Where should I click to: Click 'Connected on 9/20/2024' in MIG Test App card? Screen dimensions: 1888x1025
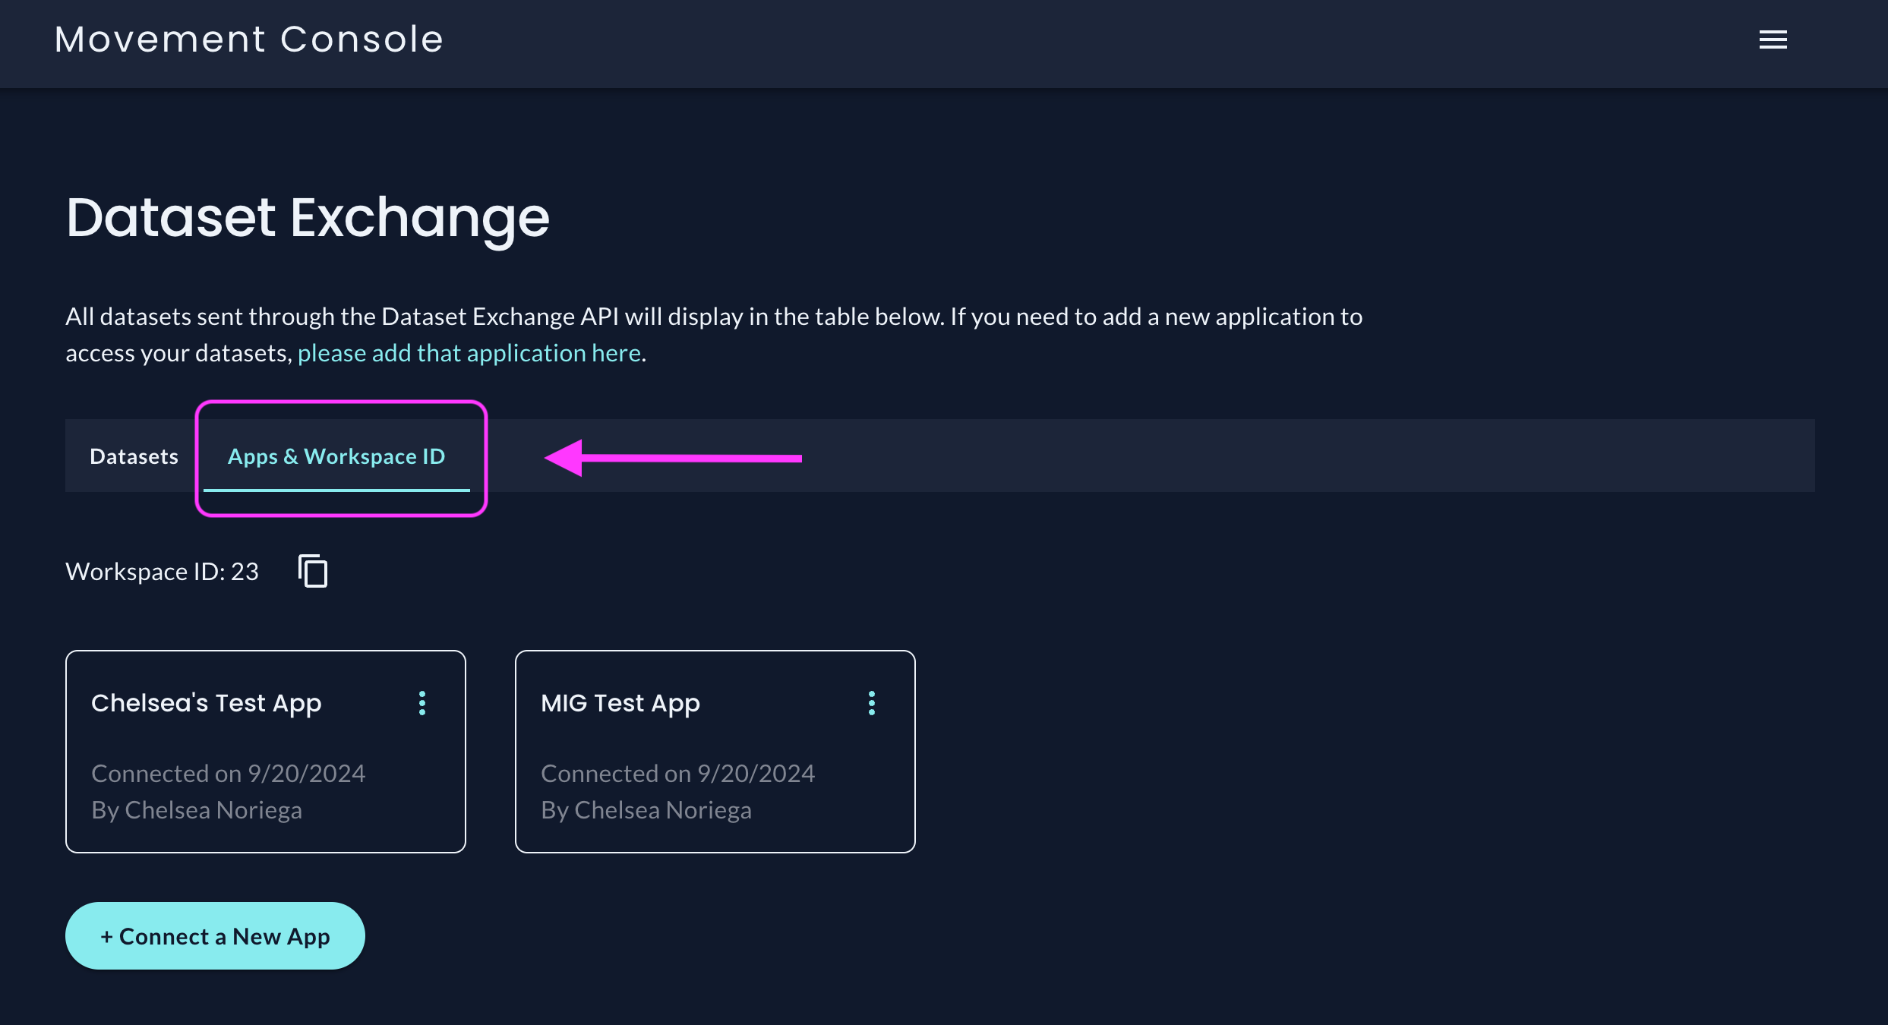pyautogui.click(x=678, y=773)
